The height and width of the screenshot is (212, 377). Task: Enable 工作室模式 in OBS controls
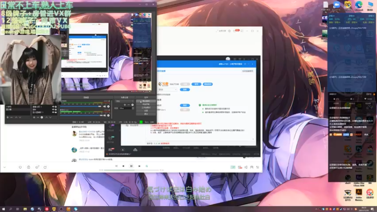coord(146,107)
